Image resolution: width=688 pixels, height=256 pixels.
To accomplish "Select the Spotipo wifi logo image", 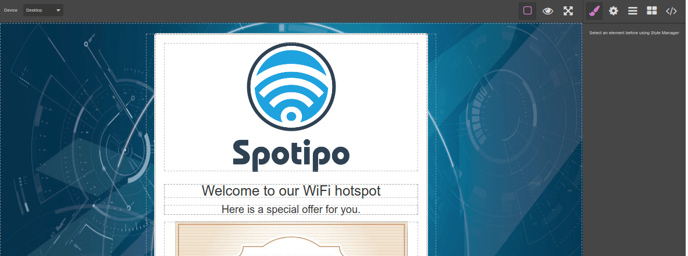I will (x=291, y=86).
